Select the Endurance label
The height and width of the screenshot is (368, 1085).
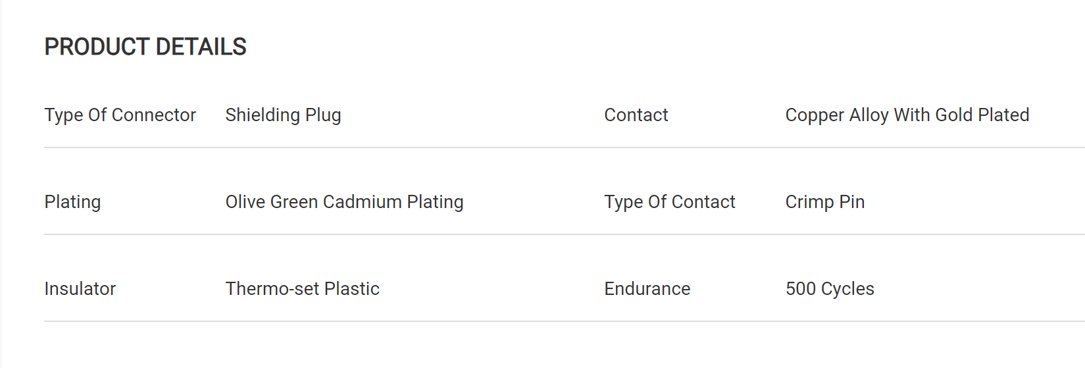[647, 289]
